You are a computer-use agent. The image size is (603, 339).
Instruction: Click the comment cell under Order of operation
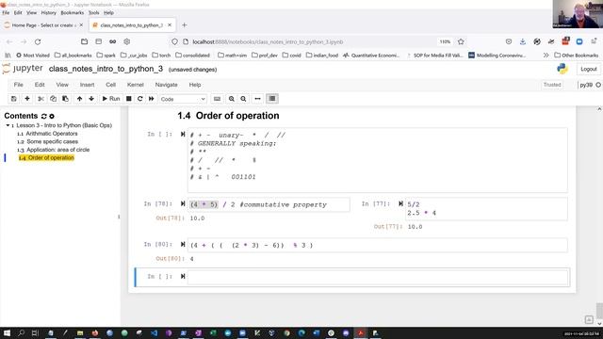pos(377,160)
